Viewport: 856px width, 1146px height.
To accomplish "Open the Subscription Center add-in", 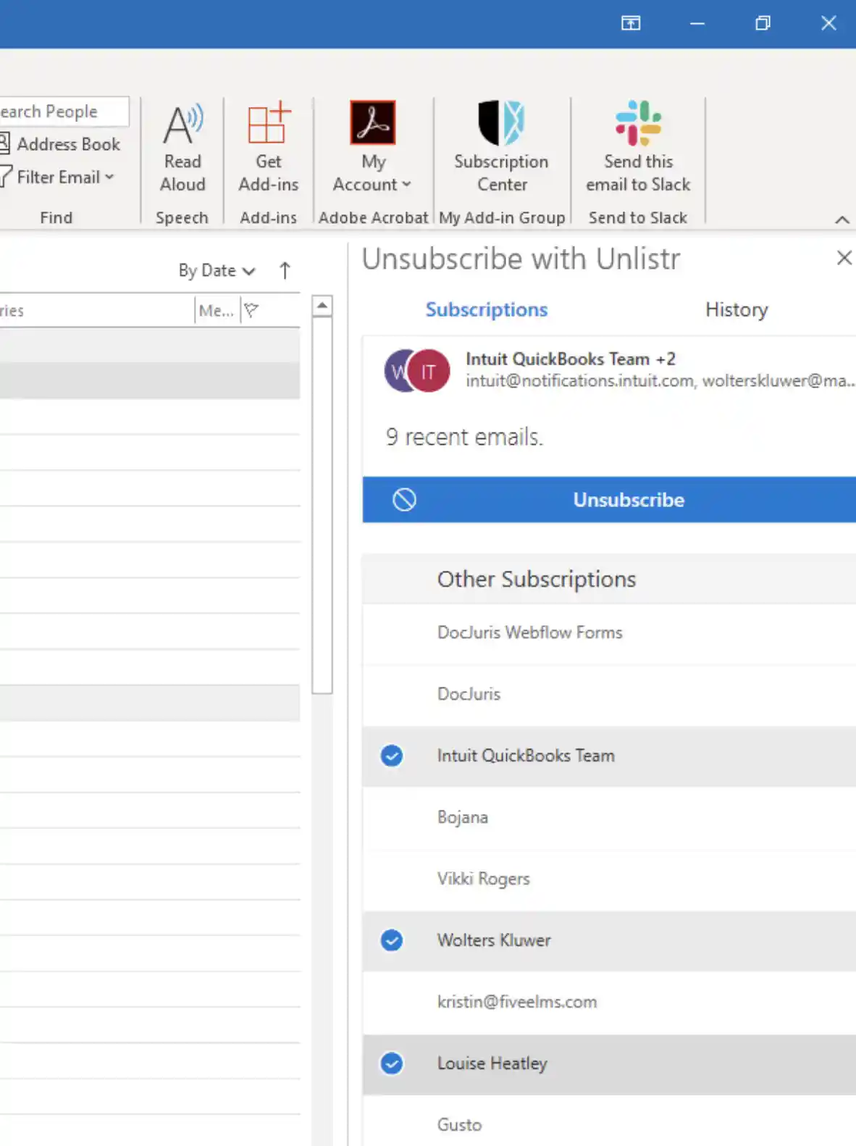I will tap(501, 148).
